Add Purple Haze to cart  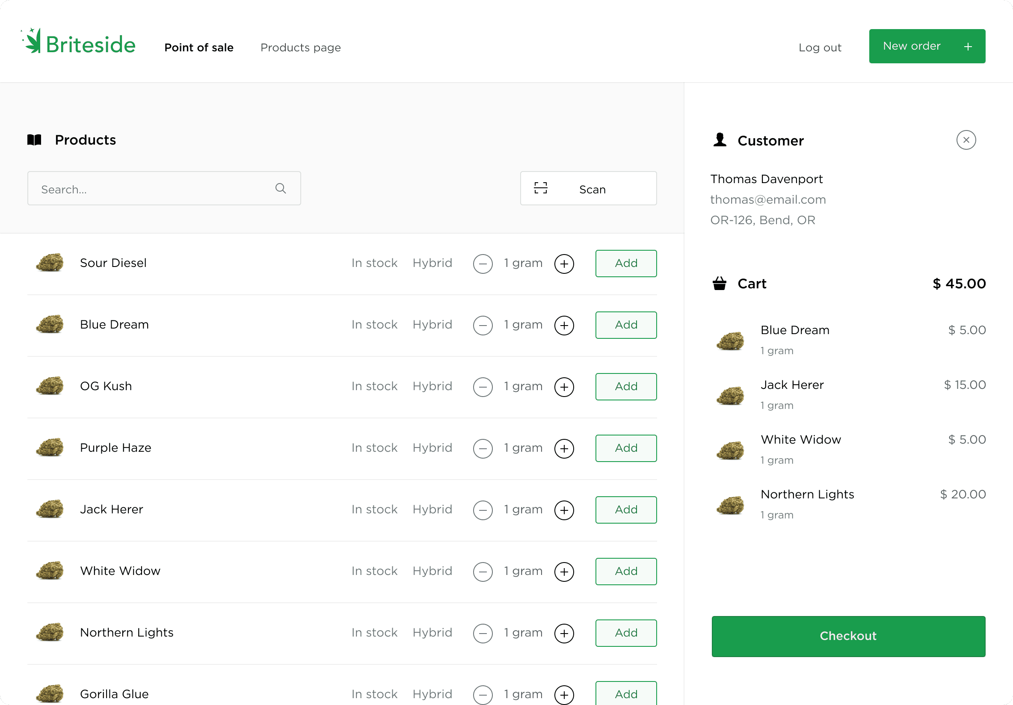(x=625, y=448)
